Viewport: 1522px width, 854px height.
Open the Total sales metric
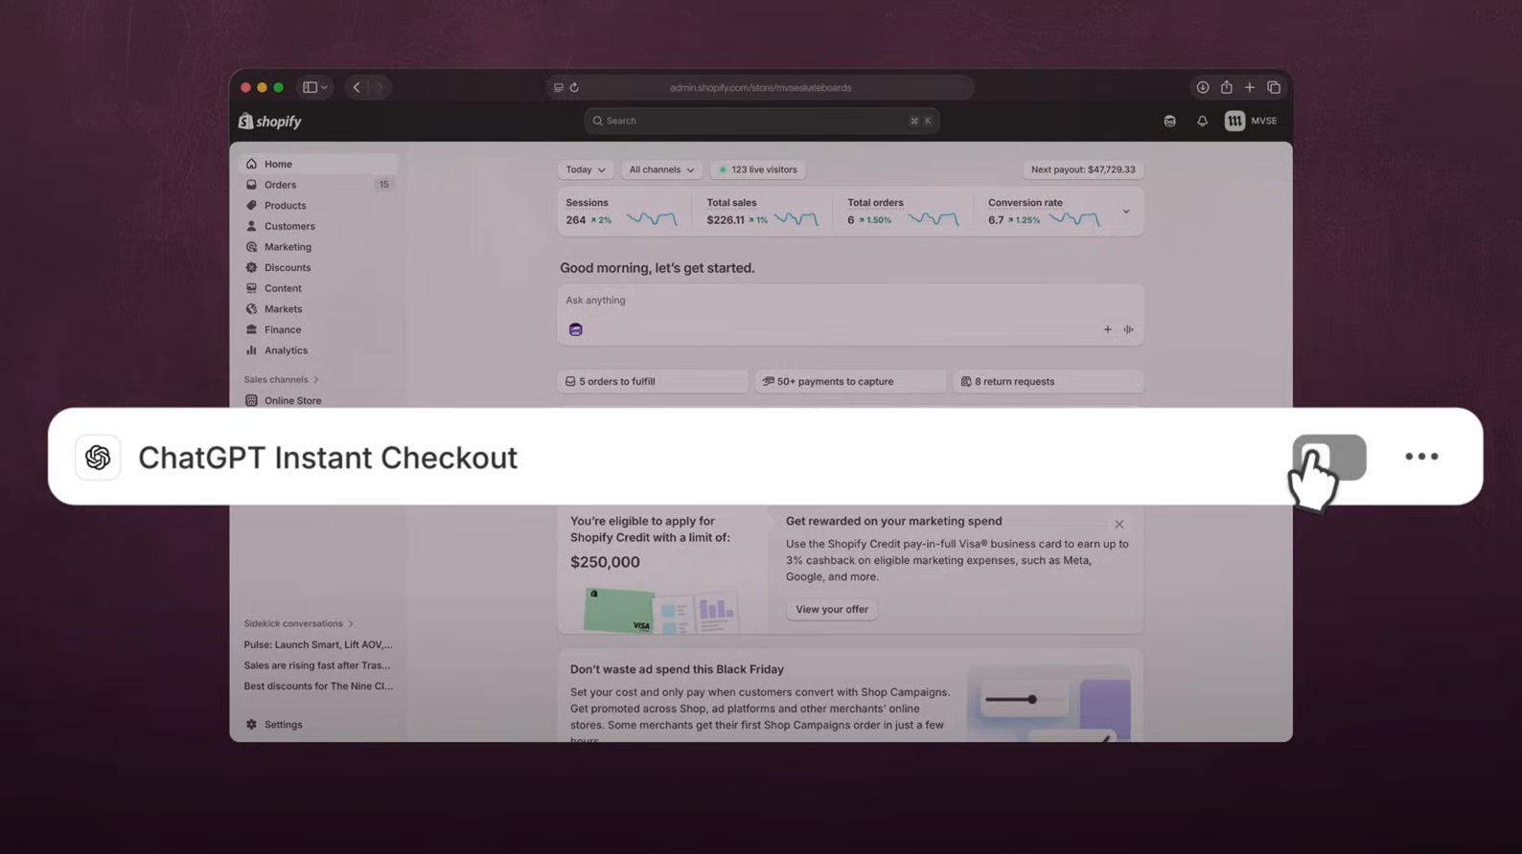[x=763, y=212]
